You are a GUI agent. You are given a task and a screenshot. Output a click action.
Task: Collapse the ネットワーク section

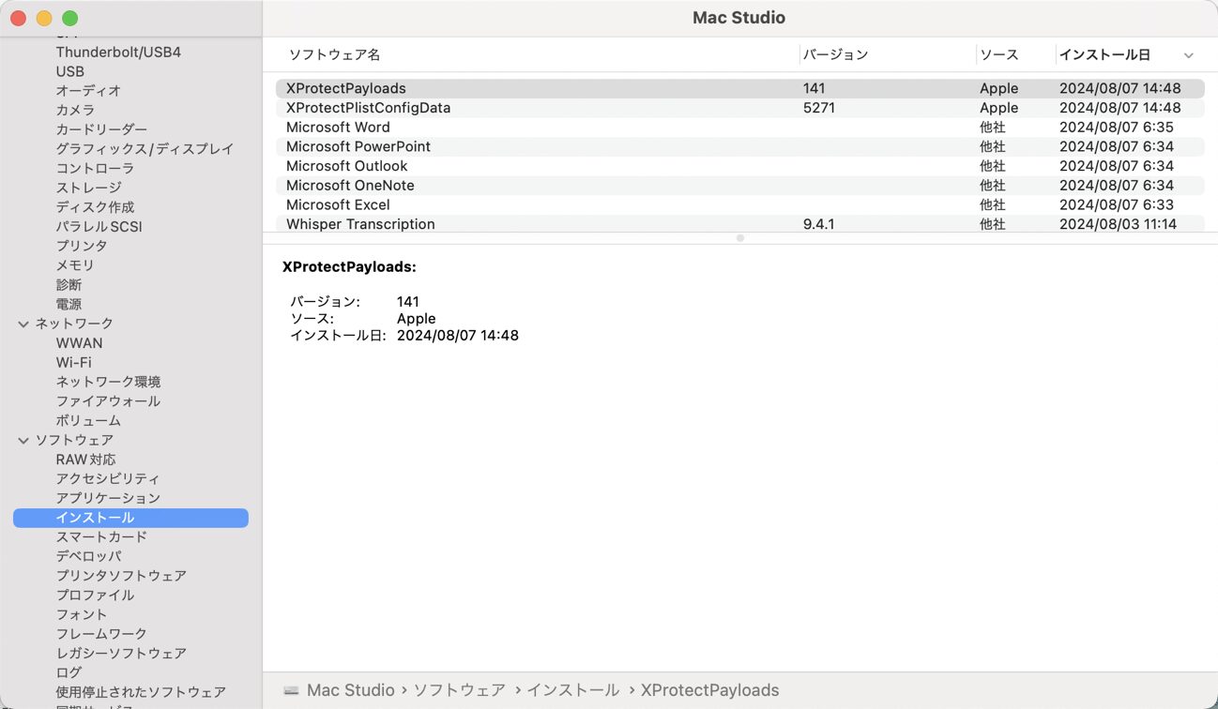coord(23,324)
